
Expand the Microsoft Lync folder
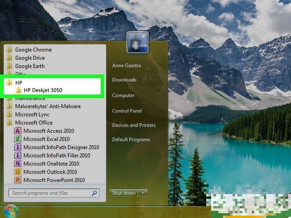point(32,115)
